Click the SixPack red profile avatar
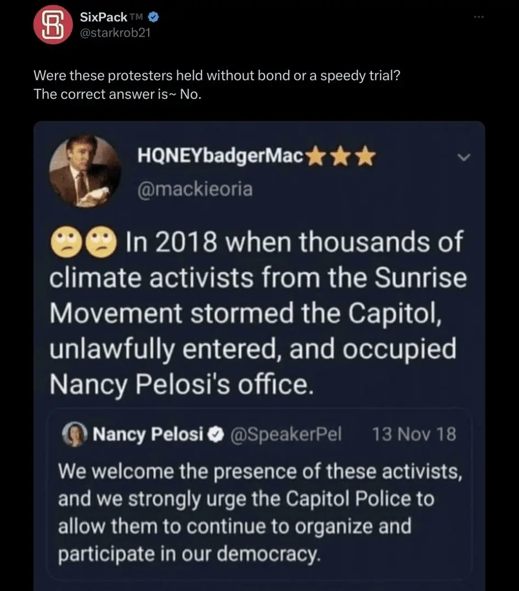The width and height of the screenshot is (519, 591). 53,25
